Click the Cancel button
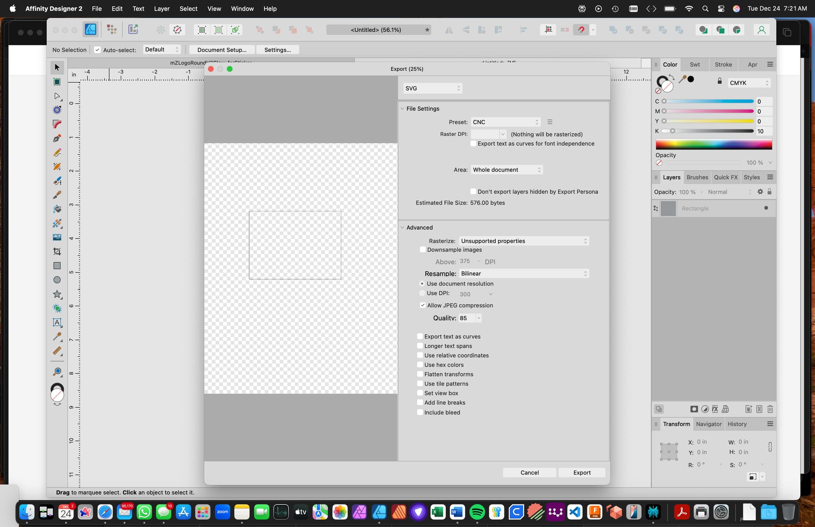This screenshot has width=815, height=527. pyautogui.click(x=529, y=473)
